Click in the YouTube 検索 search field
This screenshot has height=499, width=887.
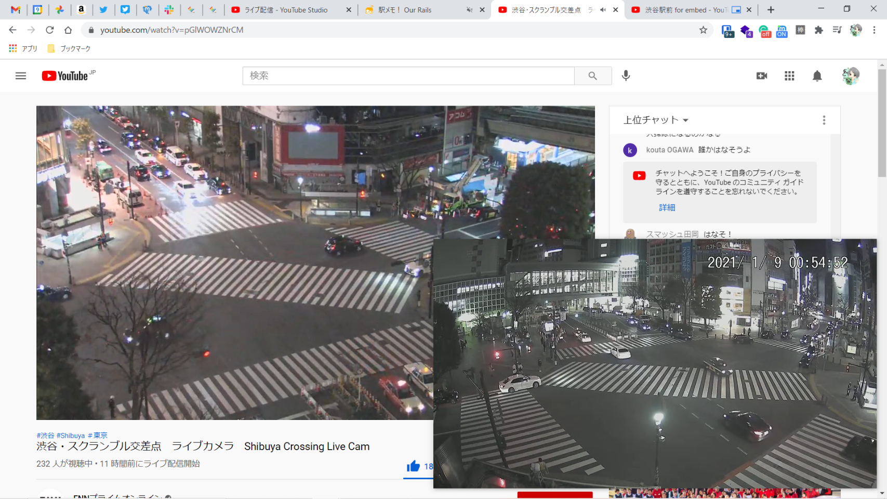[408, 76]
